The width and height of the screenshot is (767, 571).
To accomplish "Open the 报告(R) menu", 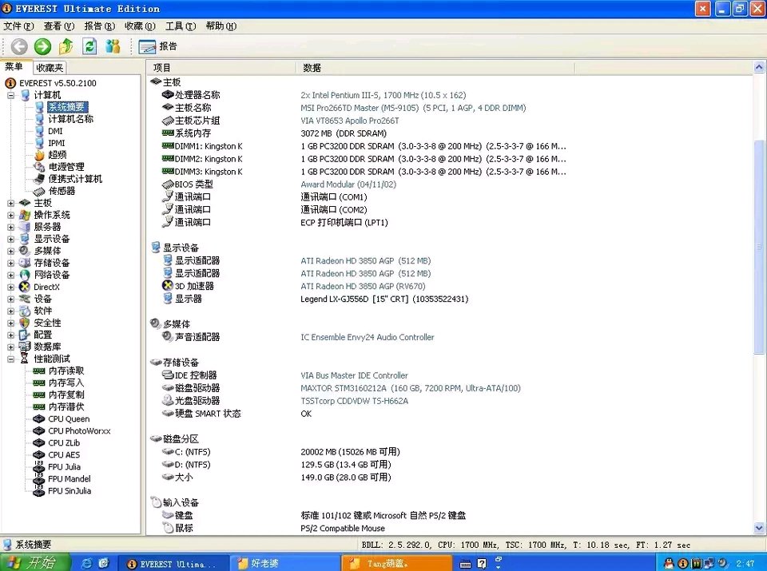I will 99,26.
